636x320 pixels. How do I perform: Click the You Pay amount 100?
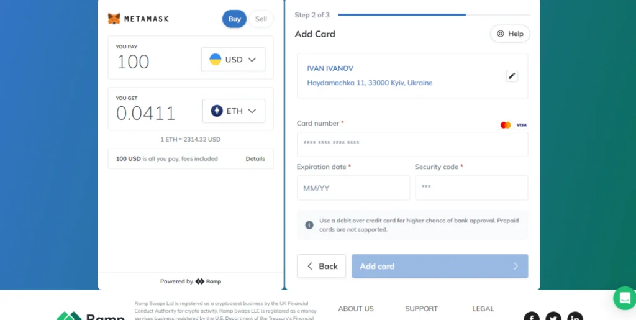[x=133, y=62]
